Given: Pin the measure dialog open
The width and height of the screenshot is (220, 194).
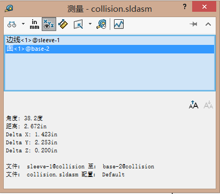Looking at the screenshot, I should (193, 24).
